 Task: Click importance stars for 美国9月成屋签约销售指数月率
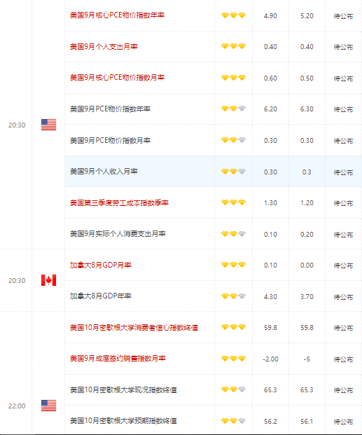[233, 359]
